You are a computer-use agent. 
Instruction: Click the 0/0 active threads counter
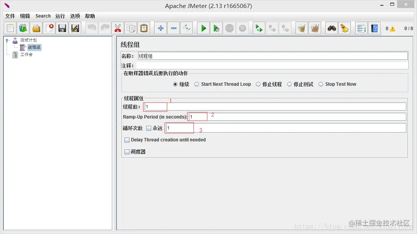409,28
